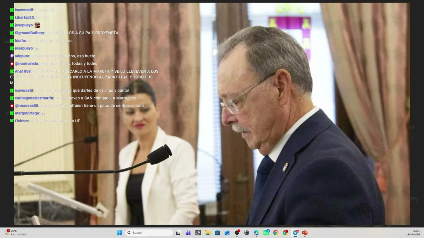Click the Kick icon beside Libertad23
Image resolution: width=424 pixels, height=238 pixels.
(12, 18)
